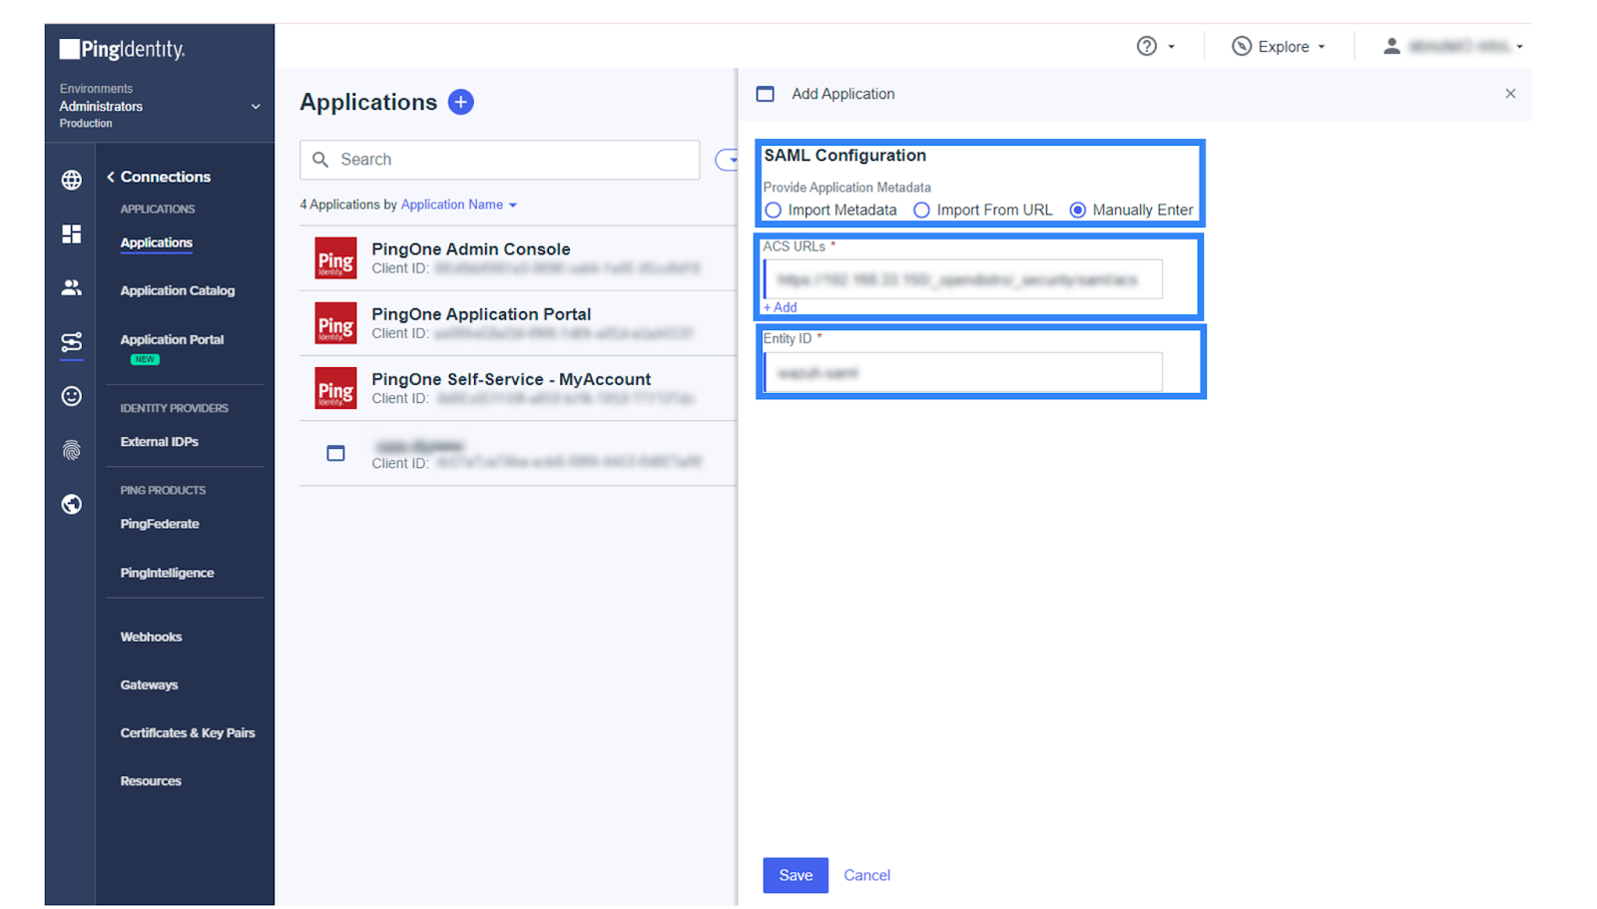Click the Save button
Image resolution: width=1597 pixels, height=909 pixels.
click(x=796, y=875)
